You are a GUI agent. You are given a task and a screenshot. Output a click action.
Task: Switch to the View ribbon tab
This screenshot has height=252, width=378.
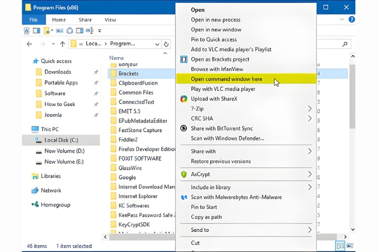[x=110, y=20]
